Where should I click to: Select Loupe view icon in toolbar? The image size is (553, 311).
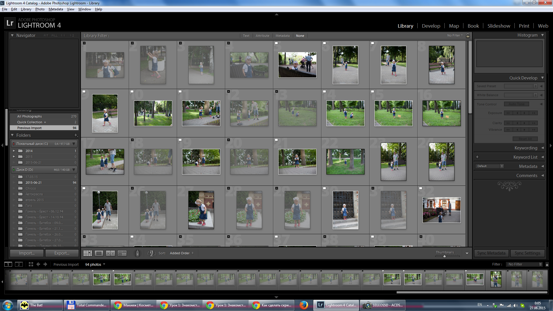coord(99,253)
